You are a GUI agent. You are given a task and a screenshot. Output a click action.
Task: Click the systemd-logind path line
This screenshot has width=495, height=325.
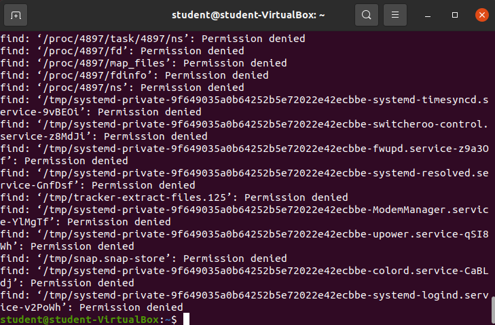click(x=244, y=295)
